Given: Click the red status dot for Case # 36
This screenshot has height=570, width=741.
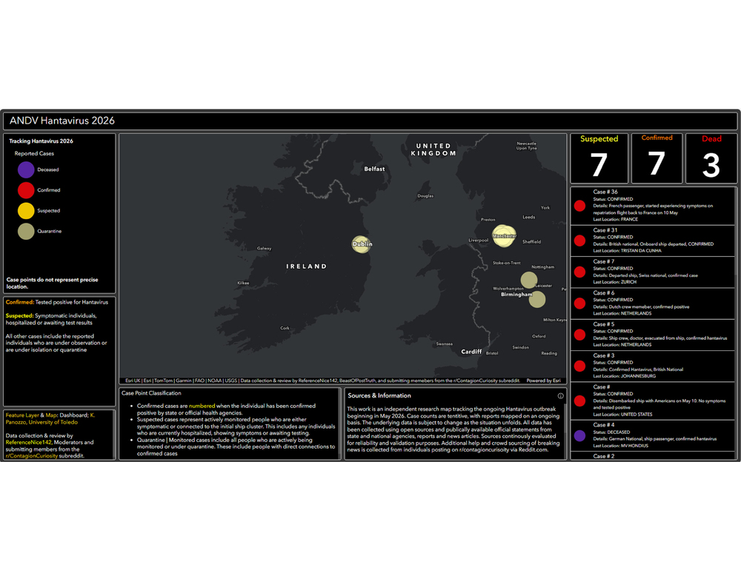Looking at the screenshot, I should (x=580, y=206).
